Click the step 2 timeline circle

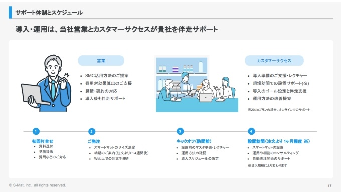[92, 131]
